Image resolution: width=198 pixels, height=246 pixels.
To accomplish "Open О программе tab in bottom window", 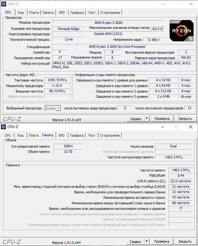I will tap(110, 135).
